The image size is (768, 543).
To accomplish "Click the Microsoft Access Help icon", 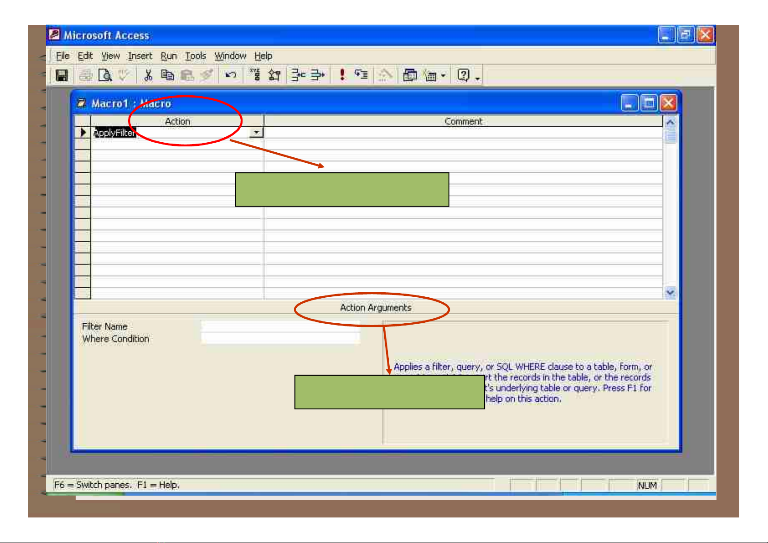I will (x=464, y=75).
